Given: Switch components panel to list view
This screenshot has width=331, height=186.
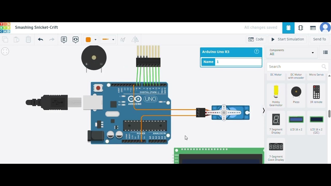Looking at the screenshot, I should tap(326, 52).
